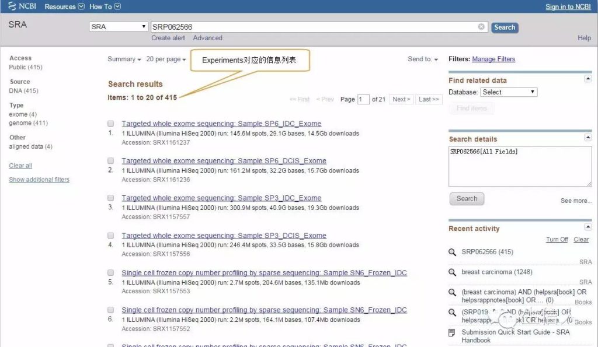
Task: Open the Database Select dropdown
Action: [509, 92]
